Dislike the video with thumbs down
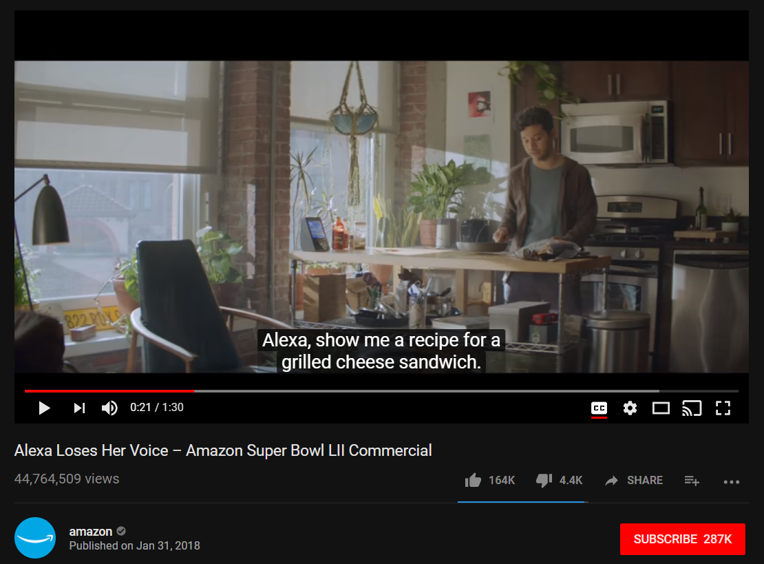The height and width of the screenshot is (564, 764). tap(544, 480)
